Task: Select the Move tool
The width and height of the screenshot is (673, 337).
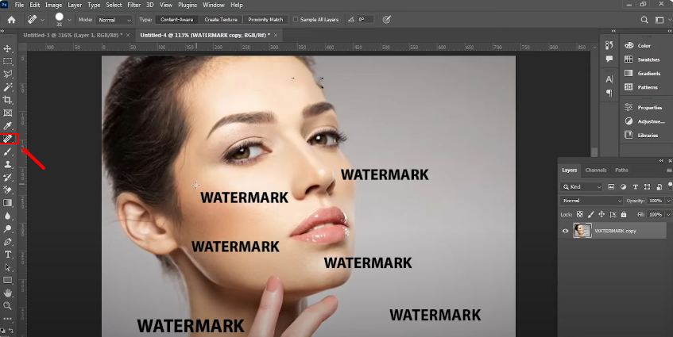Action: point(8,48)
